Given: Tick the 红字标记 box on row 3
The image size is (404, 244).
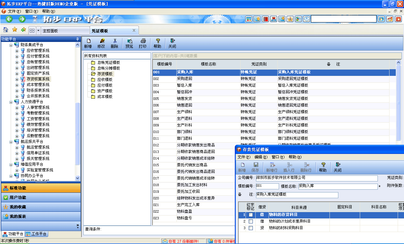Looking at the screenshot, I should coord(250,228).
